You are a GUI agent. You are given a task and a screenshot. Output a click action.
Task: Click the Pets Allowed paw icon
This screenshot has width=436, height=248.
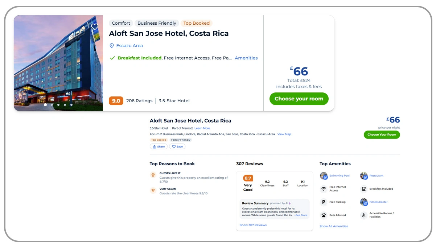coord(324,215)
